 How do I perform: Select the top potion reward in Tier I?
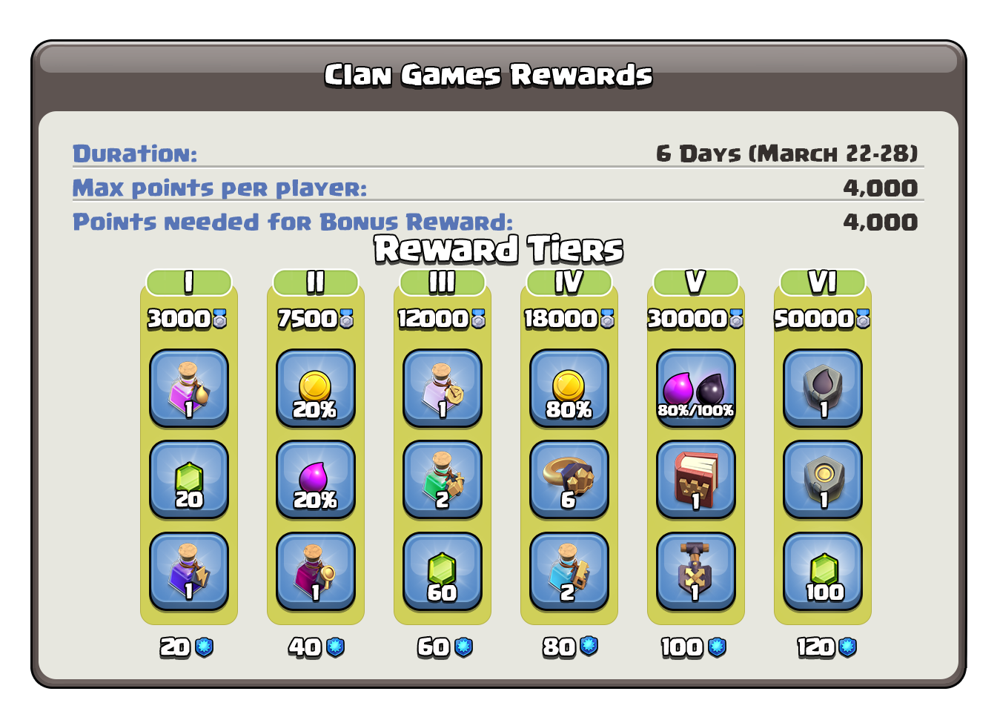pos(189,389)
